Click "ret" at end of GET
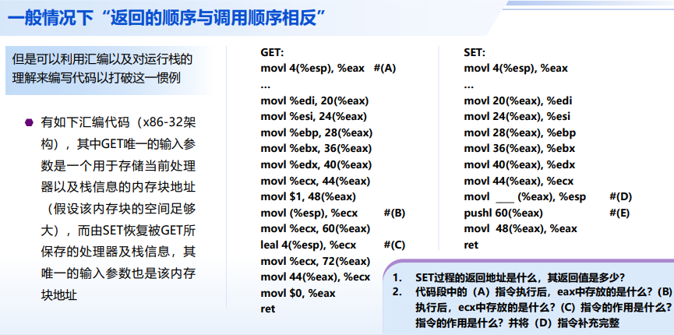Screen dimensions: 674x335 point(268,309)
